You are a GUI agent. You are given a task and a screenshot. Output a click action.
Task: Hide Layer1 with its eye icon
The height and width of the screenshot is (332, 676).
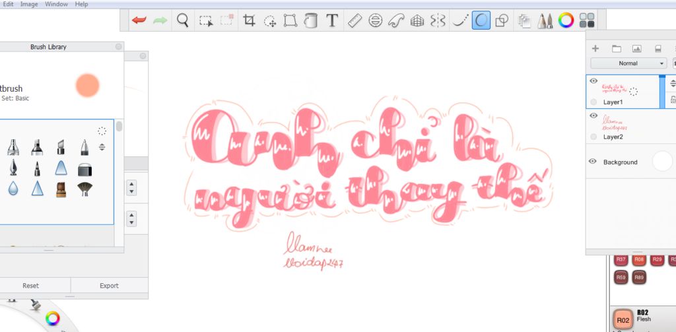point(593,81)
